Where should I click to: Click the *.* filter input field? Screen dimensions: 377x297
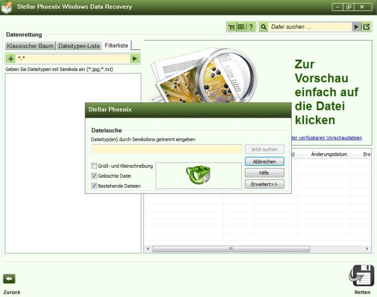(73, 58)
